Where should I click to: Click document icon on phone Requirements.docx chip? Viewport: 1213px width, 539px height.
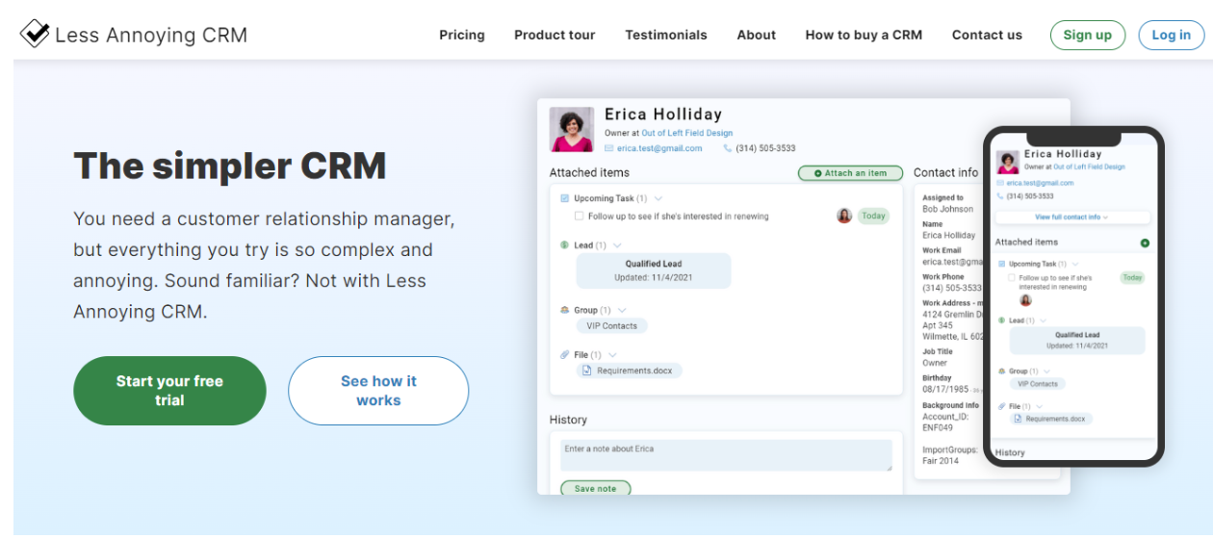click(1019, 419)
